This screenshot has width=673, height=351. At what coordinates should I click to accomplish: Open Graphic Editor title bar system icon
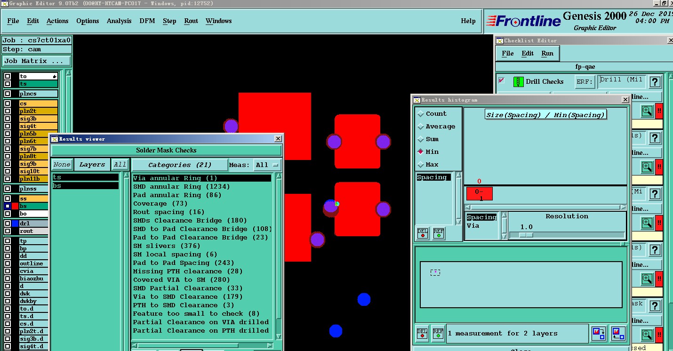point(4,3)
